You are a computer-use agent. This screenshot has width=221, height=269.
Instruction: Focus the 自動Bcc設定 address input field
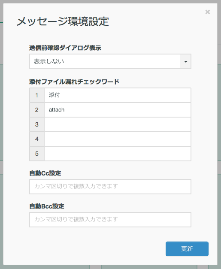[110, 220]
